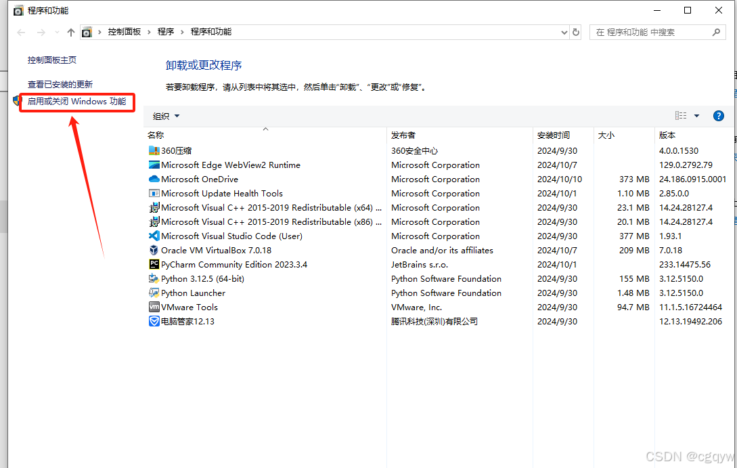The width and height of the screenshot is (737, 468).
Task: Click the Visual Studio Code icon
Action: tap(154, 236)
